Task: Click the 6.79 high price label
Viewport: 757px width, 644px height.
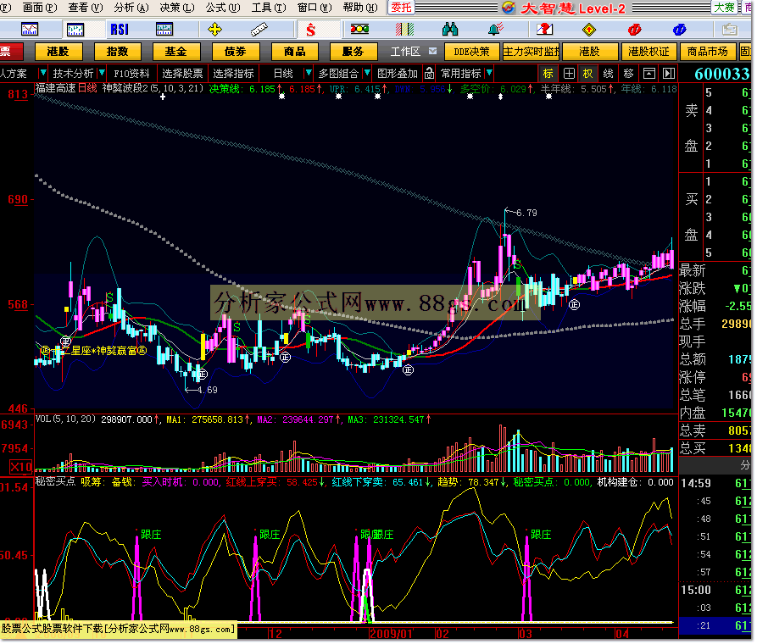Action: (526, 213)
